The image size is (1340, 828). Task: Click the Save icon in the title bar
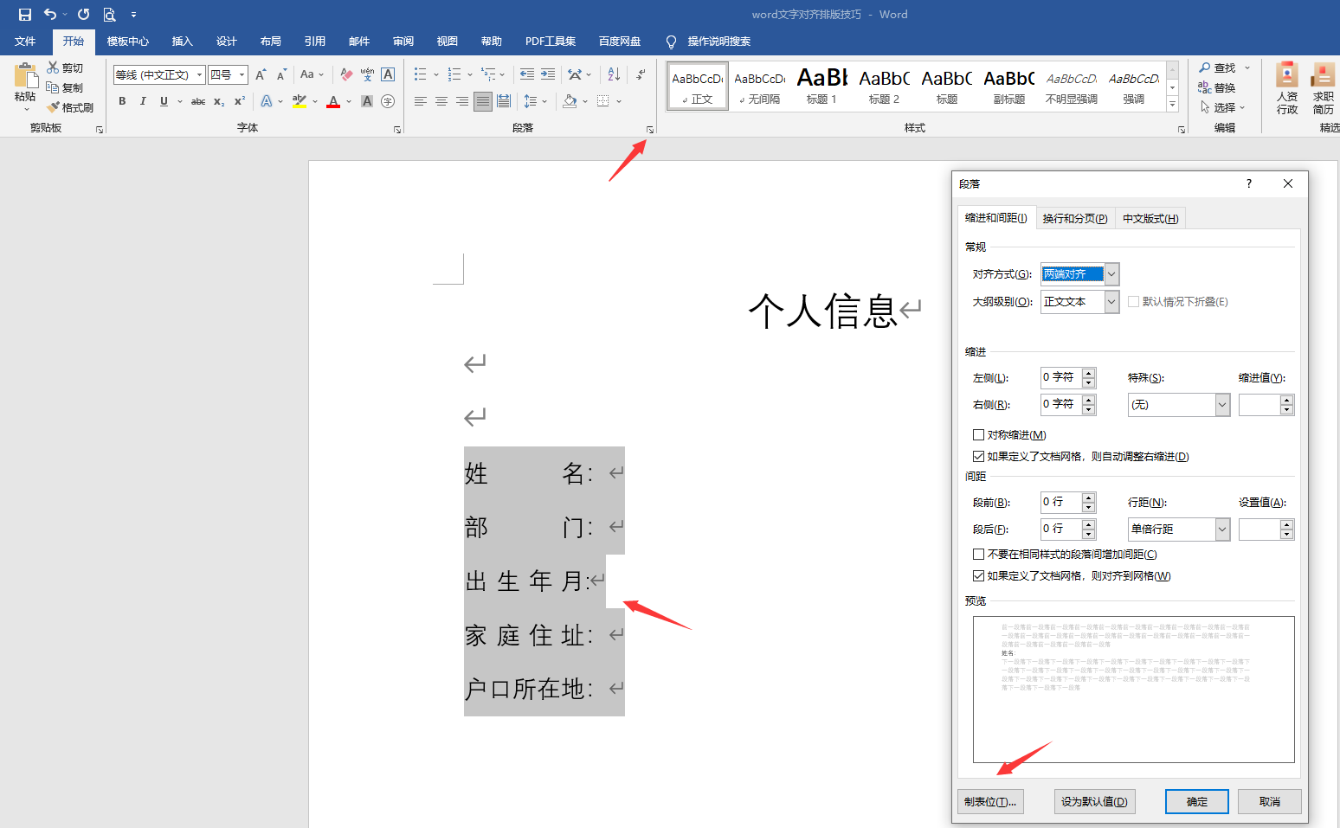[24, 15]
